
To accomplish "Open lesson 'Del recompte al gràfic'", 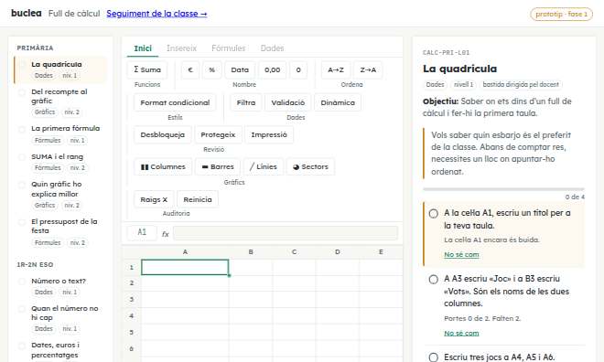I will coord(60,101).
